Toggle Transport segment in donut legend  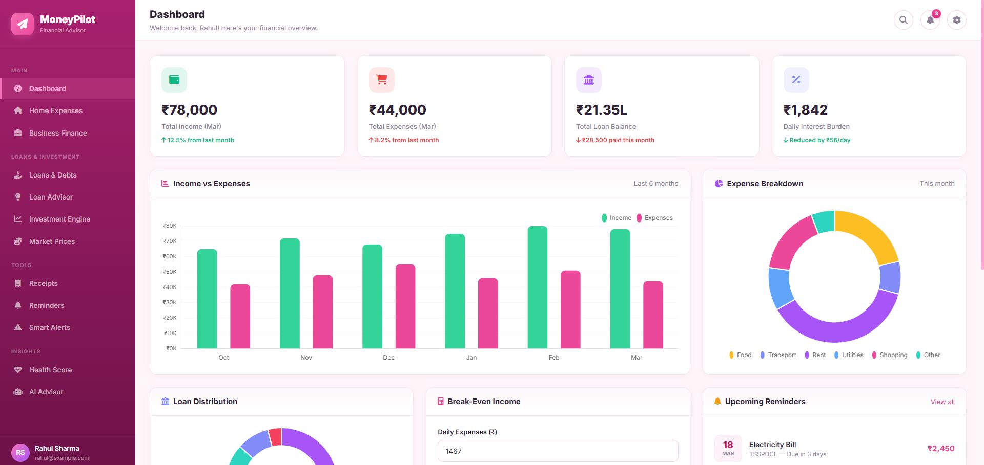pyautogui.click(x=778, y=355)
